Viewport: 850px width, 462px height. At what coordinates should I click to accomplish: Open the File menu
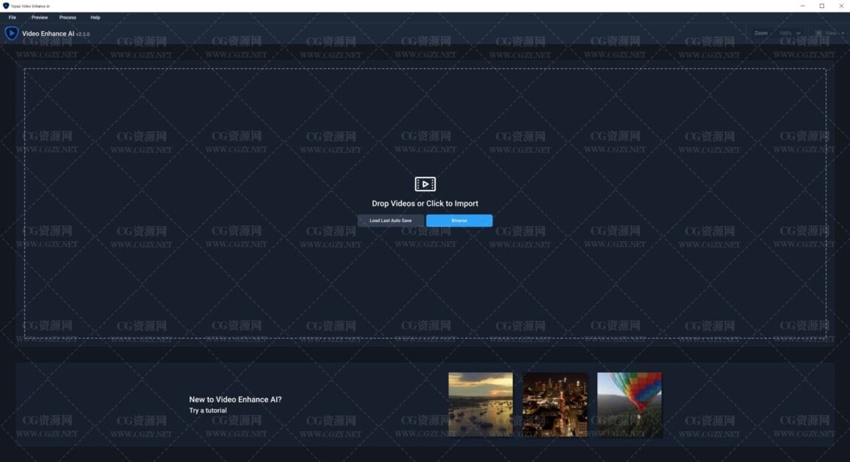click(13, 17)
